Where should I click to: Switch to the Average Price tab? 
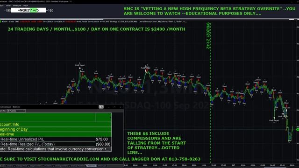(x=21, y=166)
